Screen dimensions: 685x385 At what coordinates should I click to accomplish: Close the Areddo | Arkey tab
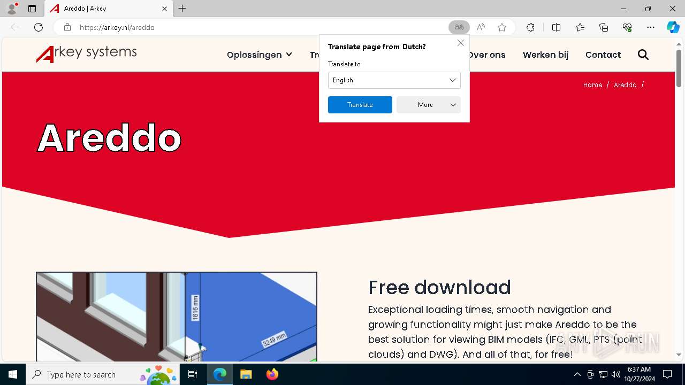pyautogui.click(x=164, y=9)
